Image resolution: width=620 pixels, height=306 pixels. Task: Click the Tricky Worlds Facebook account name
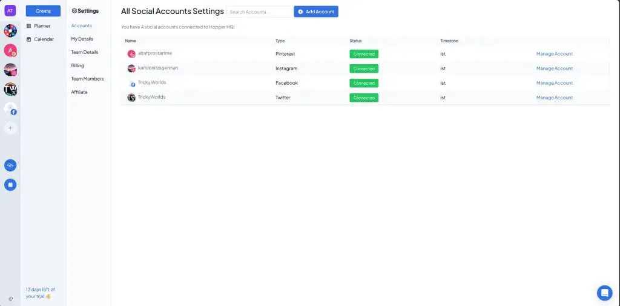click(x=152, y=82)
